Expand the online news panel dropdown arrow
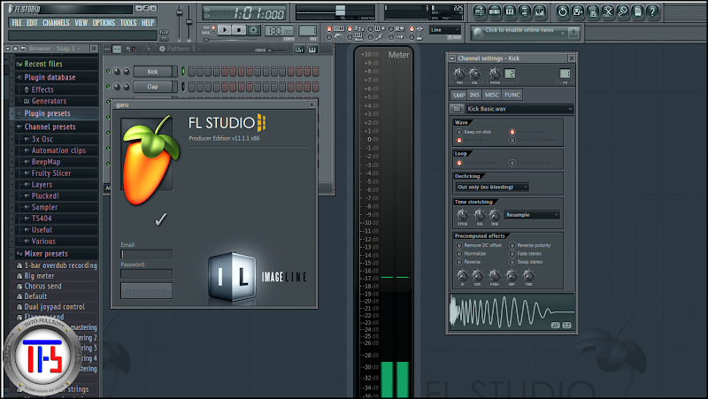The width and height of the screenshot is (708, 399). tap(563, 33)
